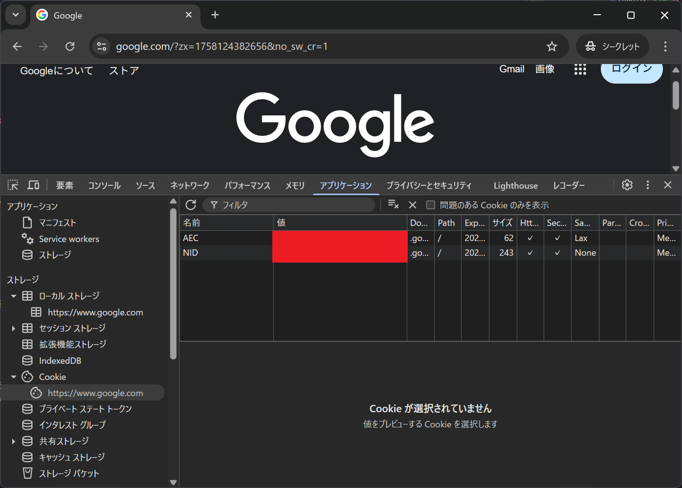The height and width of the screenshot is (488, 682).
Task: Select インタレスト グループ item
Action: 72,425
